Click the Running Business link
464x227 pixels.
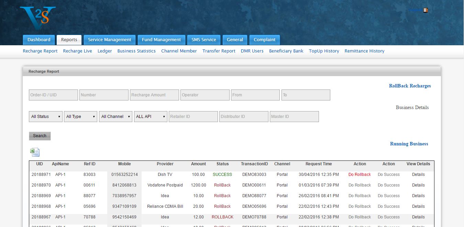[409, 144]
